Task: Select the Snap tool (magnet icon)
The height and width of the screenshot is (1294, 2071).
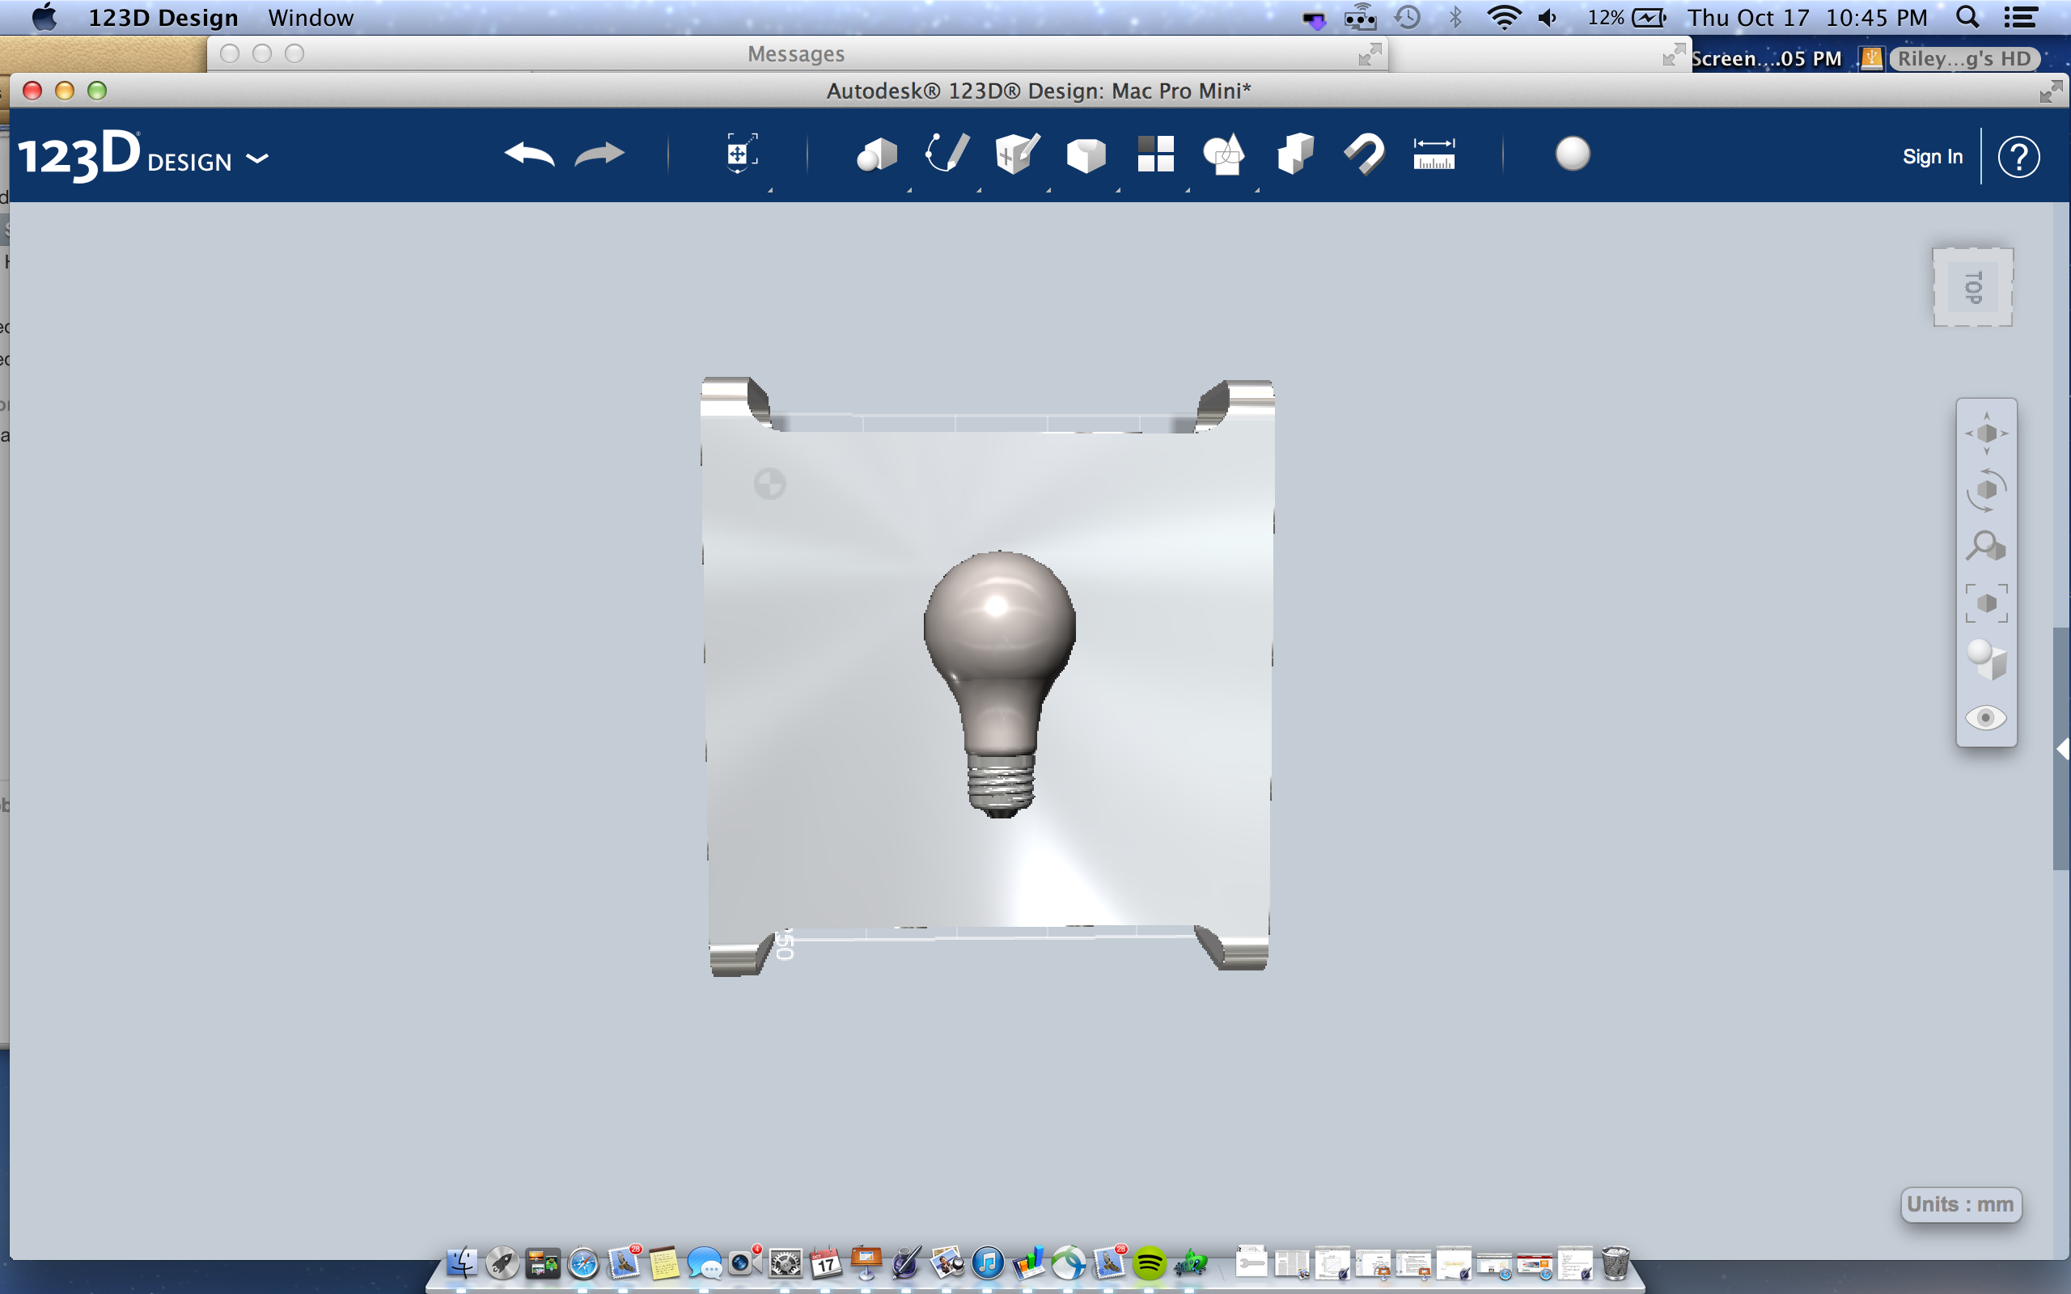Action: click(1363, 154)
